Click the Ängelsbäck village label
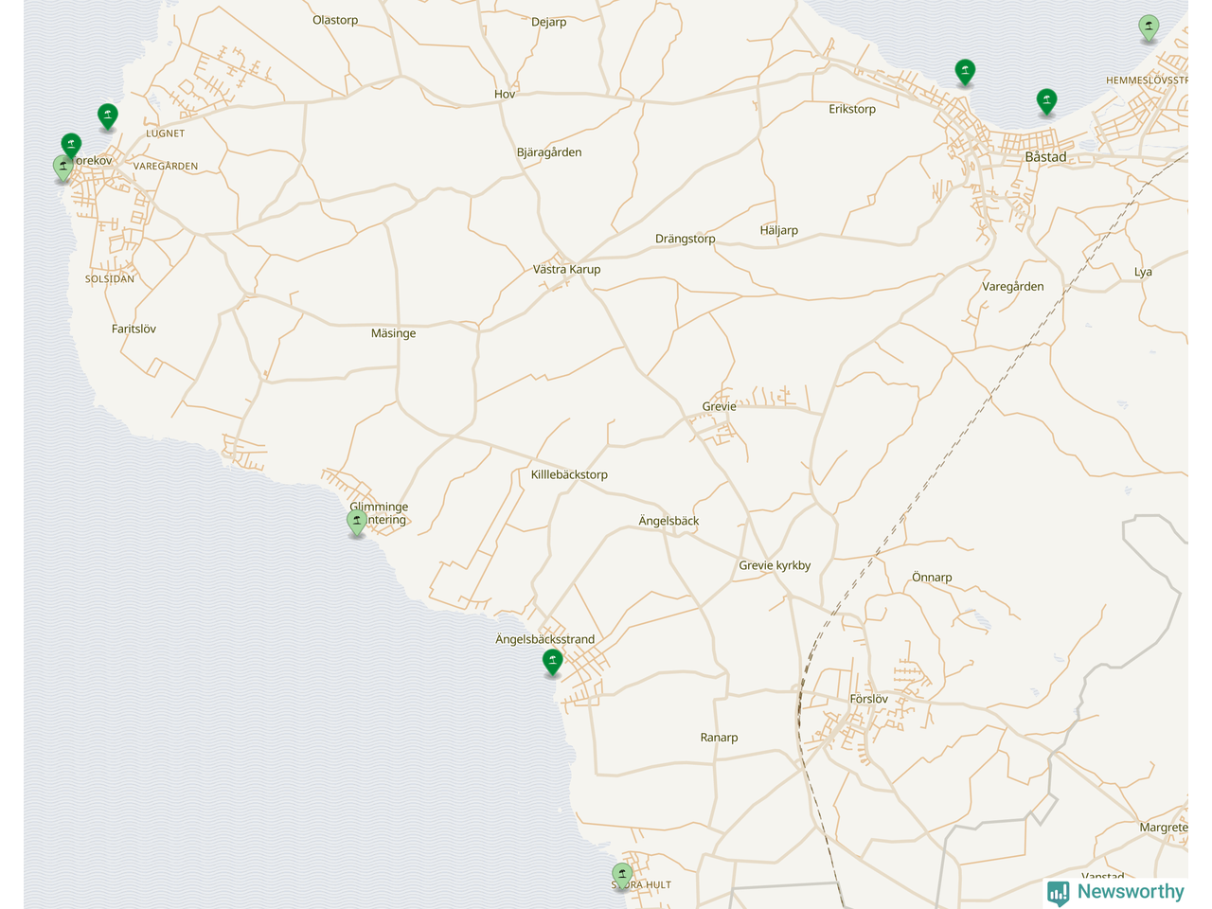1212x909 pixels. click(668, 521)
